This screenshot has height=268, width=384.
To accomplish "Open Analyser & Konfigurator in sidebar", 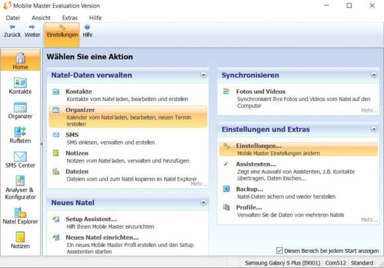I will [20, 187].
